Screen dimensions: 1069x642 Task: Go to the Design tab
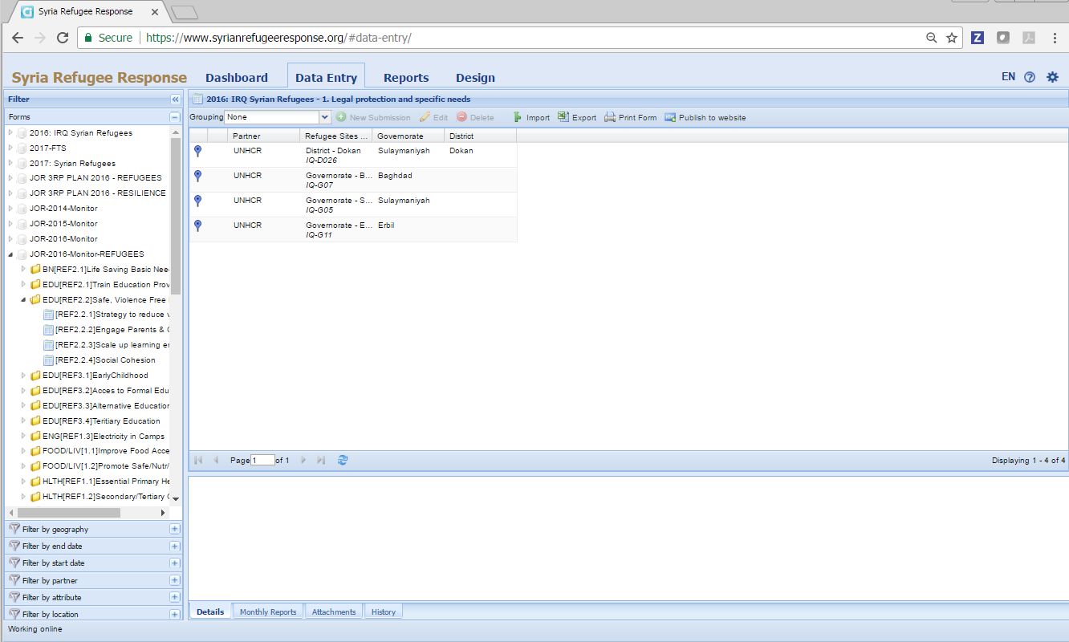475,78
